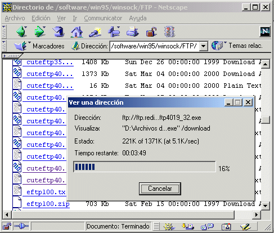Image resolution: width=274 pixels, height=233 pixels.
Task: Open the eftp100.tx link
Action: coord(44,192)
